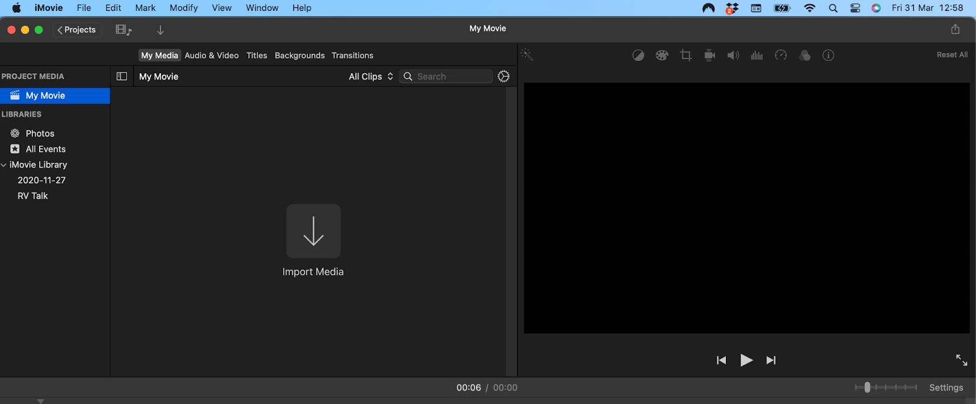Click the large Import Media button
The image size is (976, 404).
click(x=314, y=231)
